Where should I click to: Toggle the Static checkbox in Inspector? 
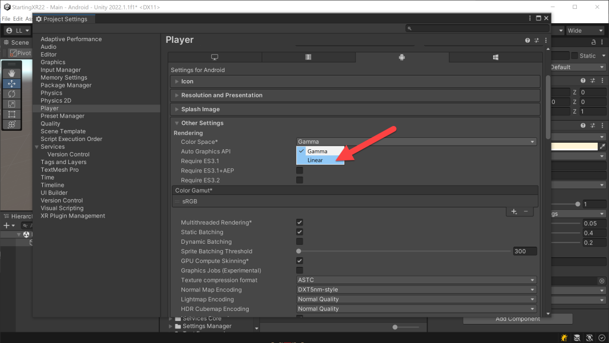click(x=575, y=56)
